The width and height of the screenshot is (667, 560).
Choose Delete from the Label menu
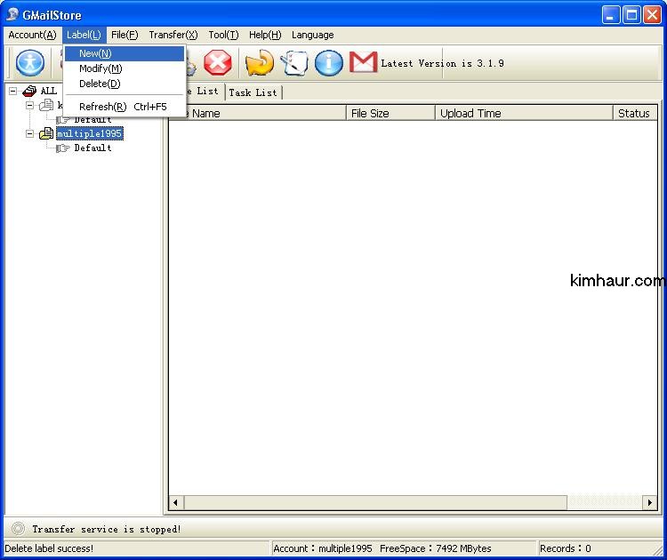[100, 84]
